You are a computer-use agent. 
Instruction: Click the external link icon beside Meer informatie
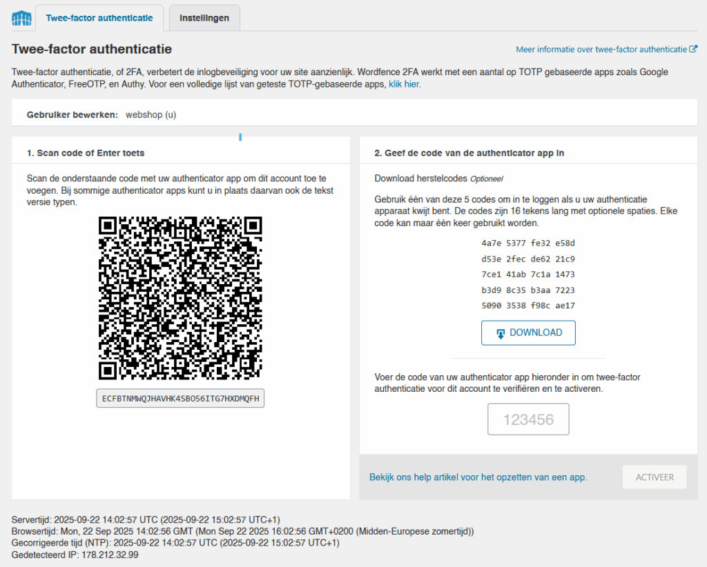pyautogui.click(x=693, y=49)
